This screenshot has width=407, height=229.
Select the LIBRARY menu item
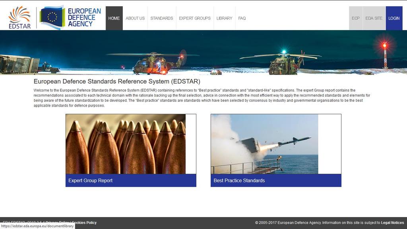click(x=224, y=18)
